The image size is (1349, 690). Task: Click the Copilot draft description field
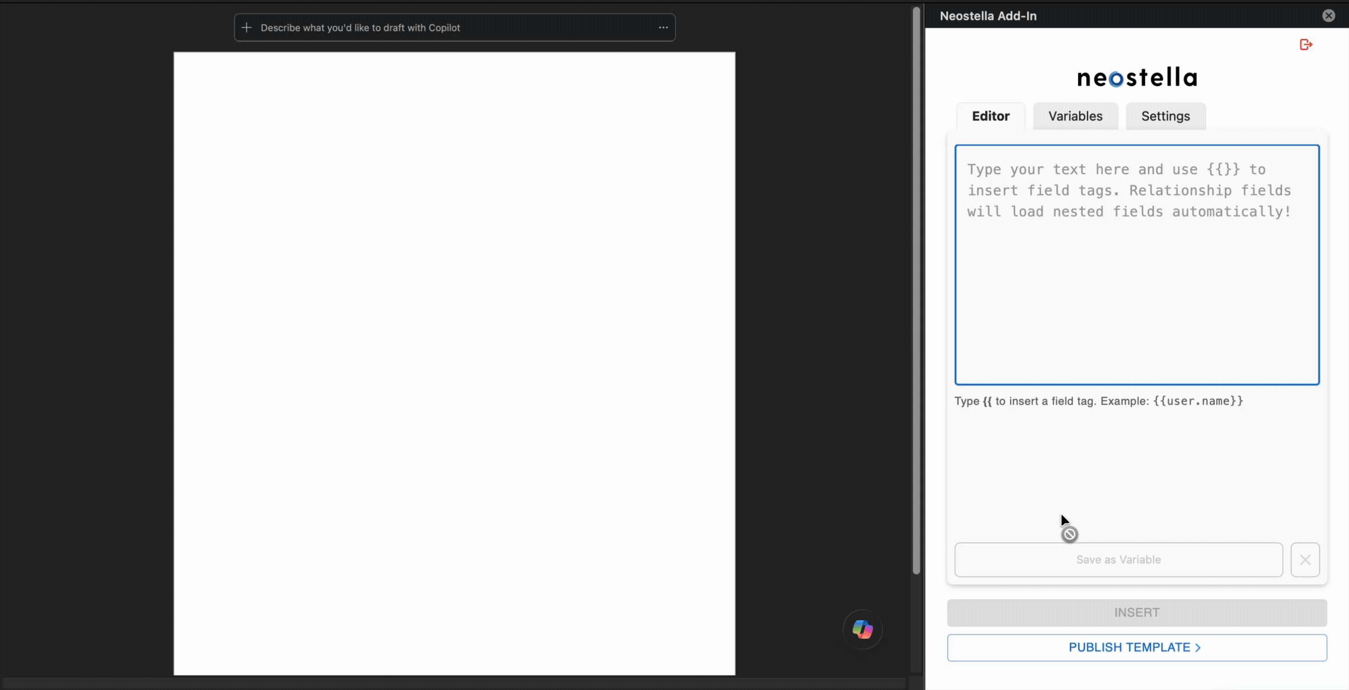tap(455, 28)
